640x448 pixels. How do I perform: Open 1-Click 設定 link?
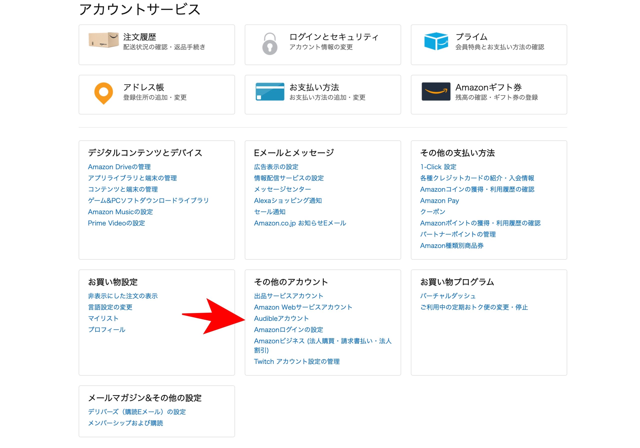[438, 167]
